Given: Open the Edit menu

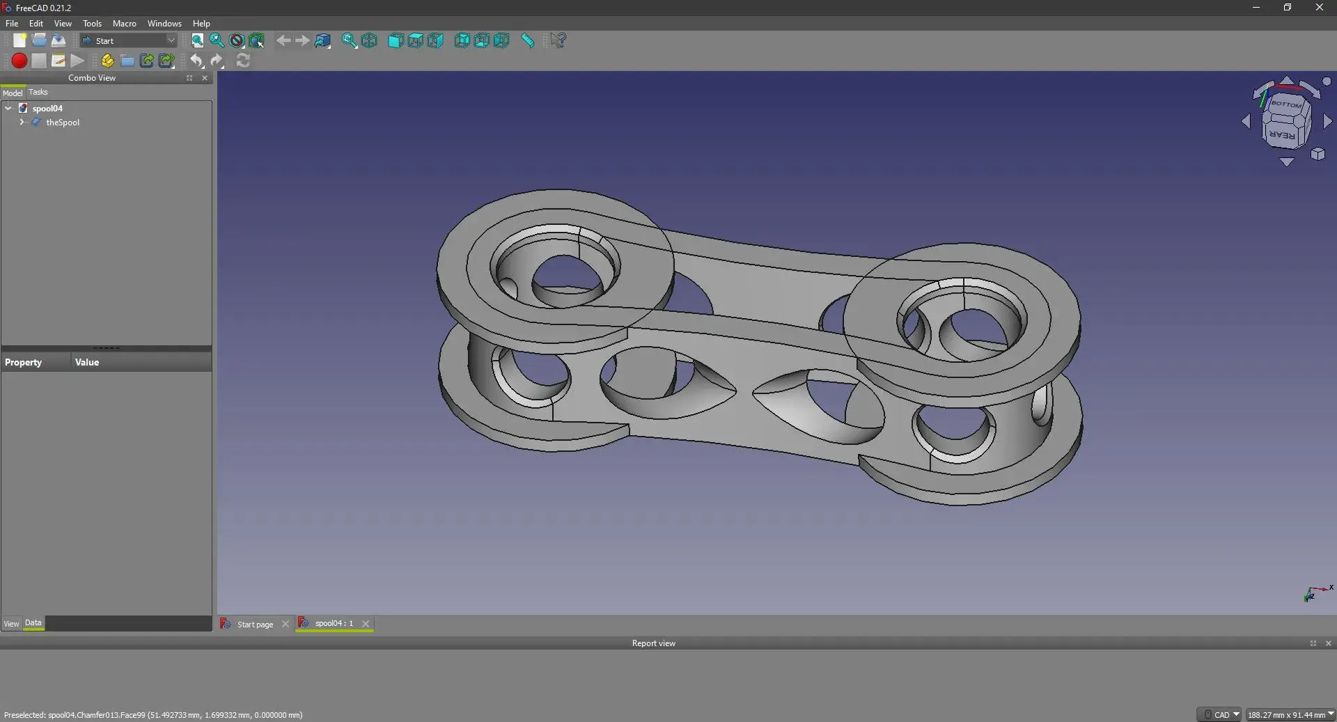Looking at the screenshot, I should 36,23.
